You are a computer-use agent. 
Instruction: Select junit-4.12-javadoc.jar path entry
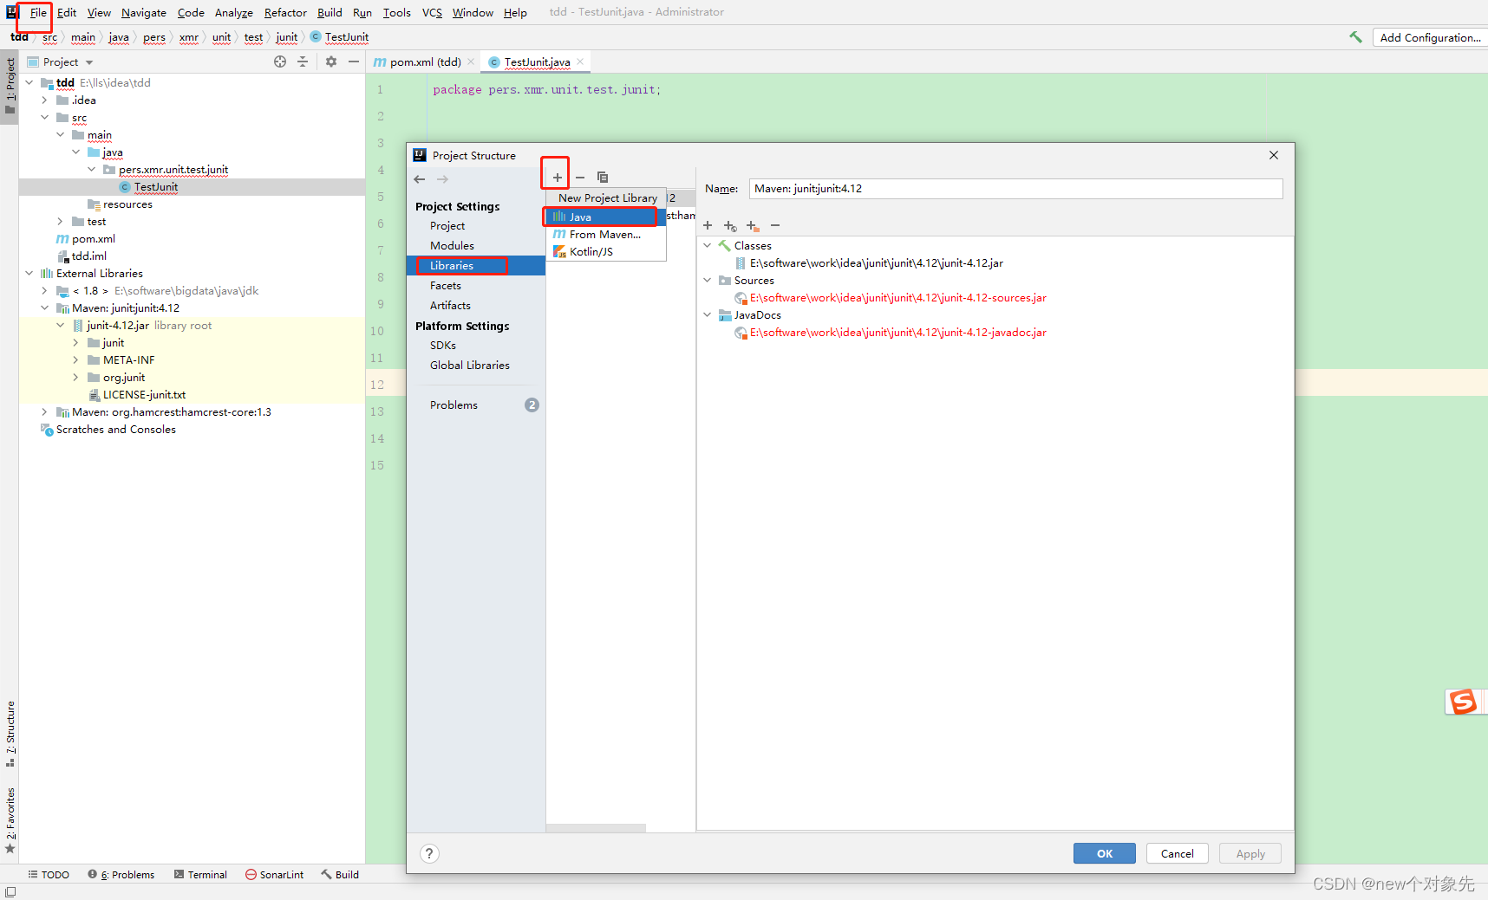898,333
